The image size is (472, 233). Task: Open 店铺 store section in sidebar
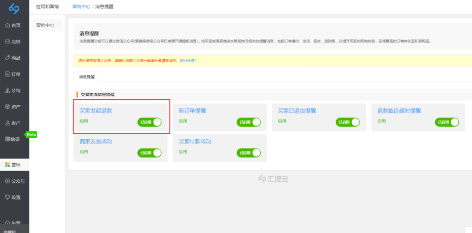pyautogui.click(x=8, y=42)
